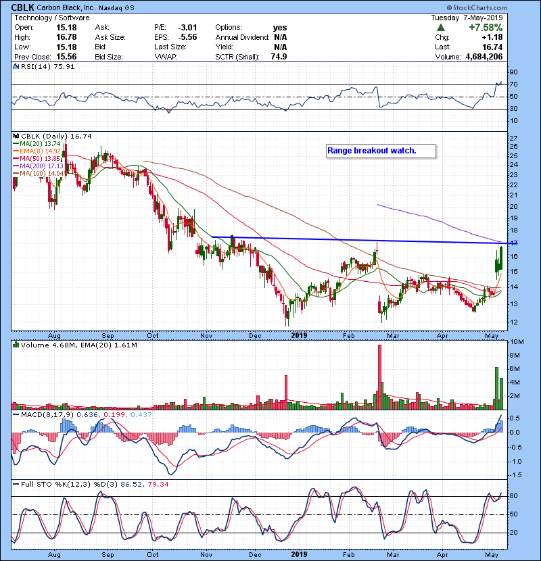This screenshot has height=561, width=541.
Task: Click the Annual Dividend N/A value
Action: tap(281, 37)
